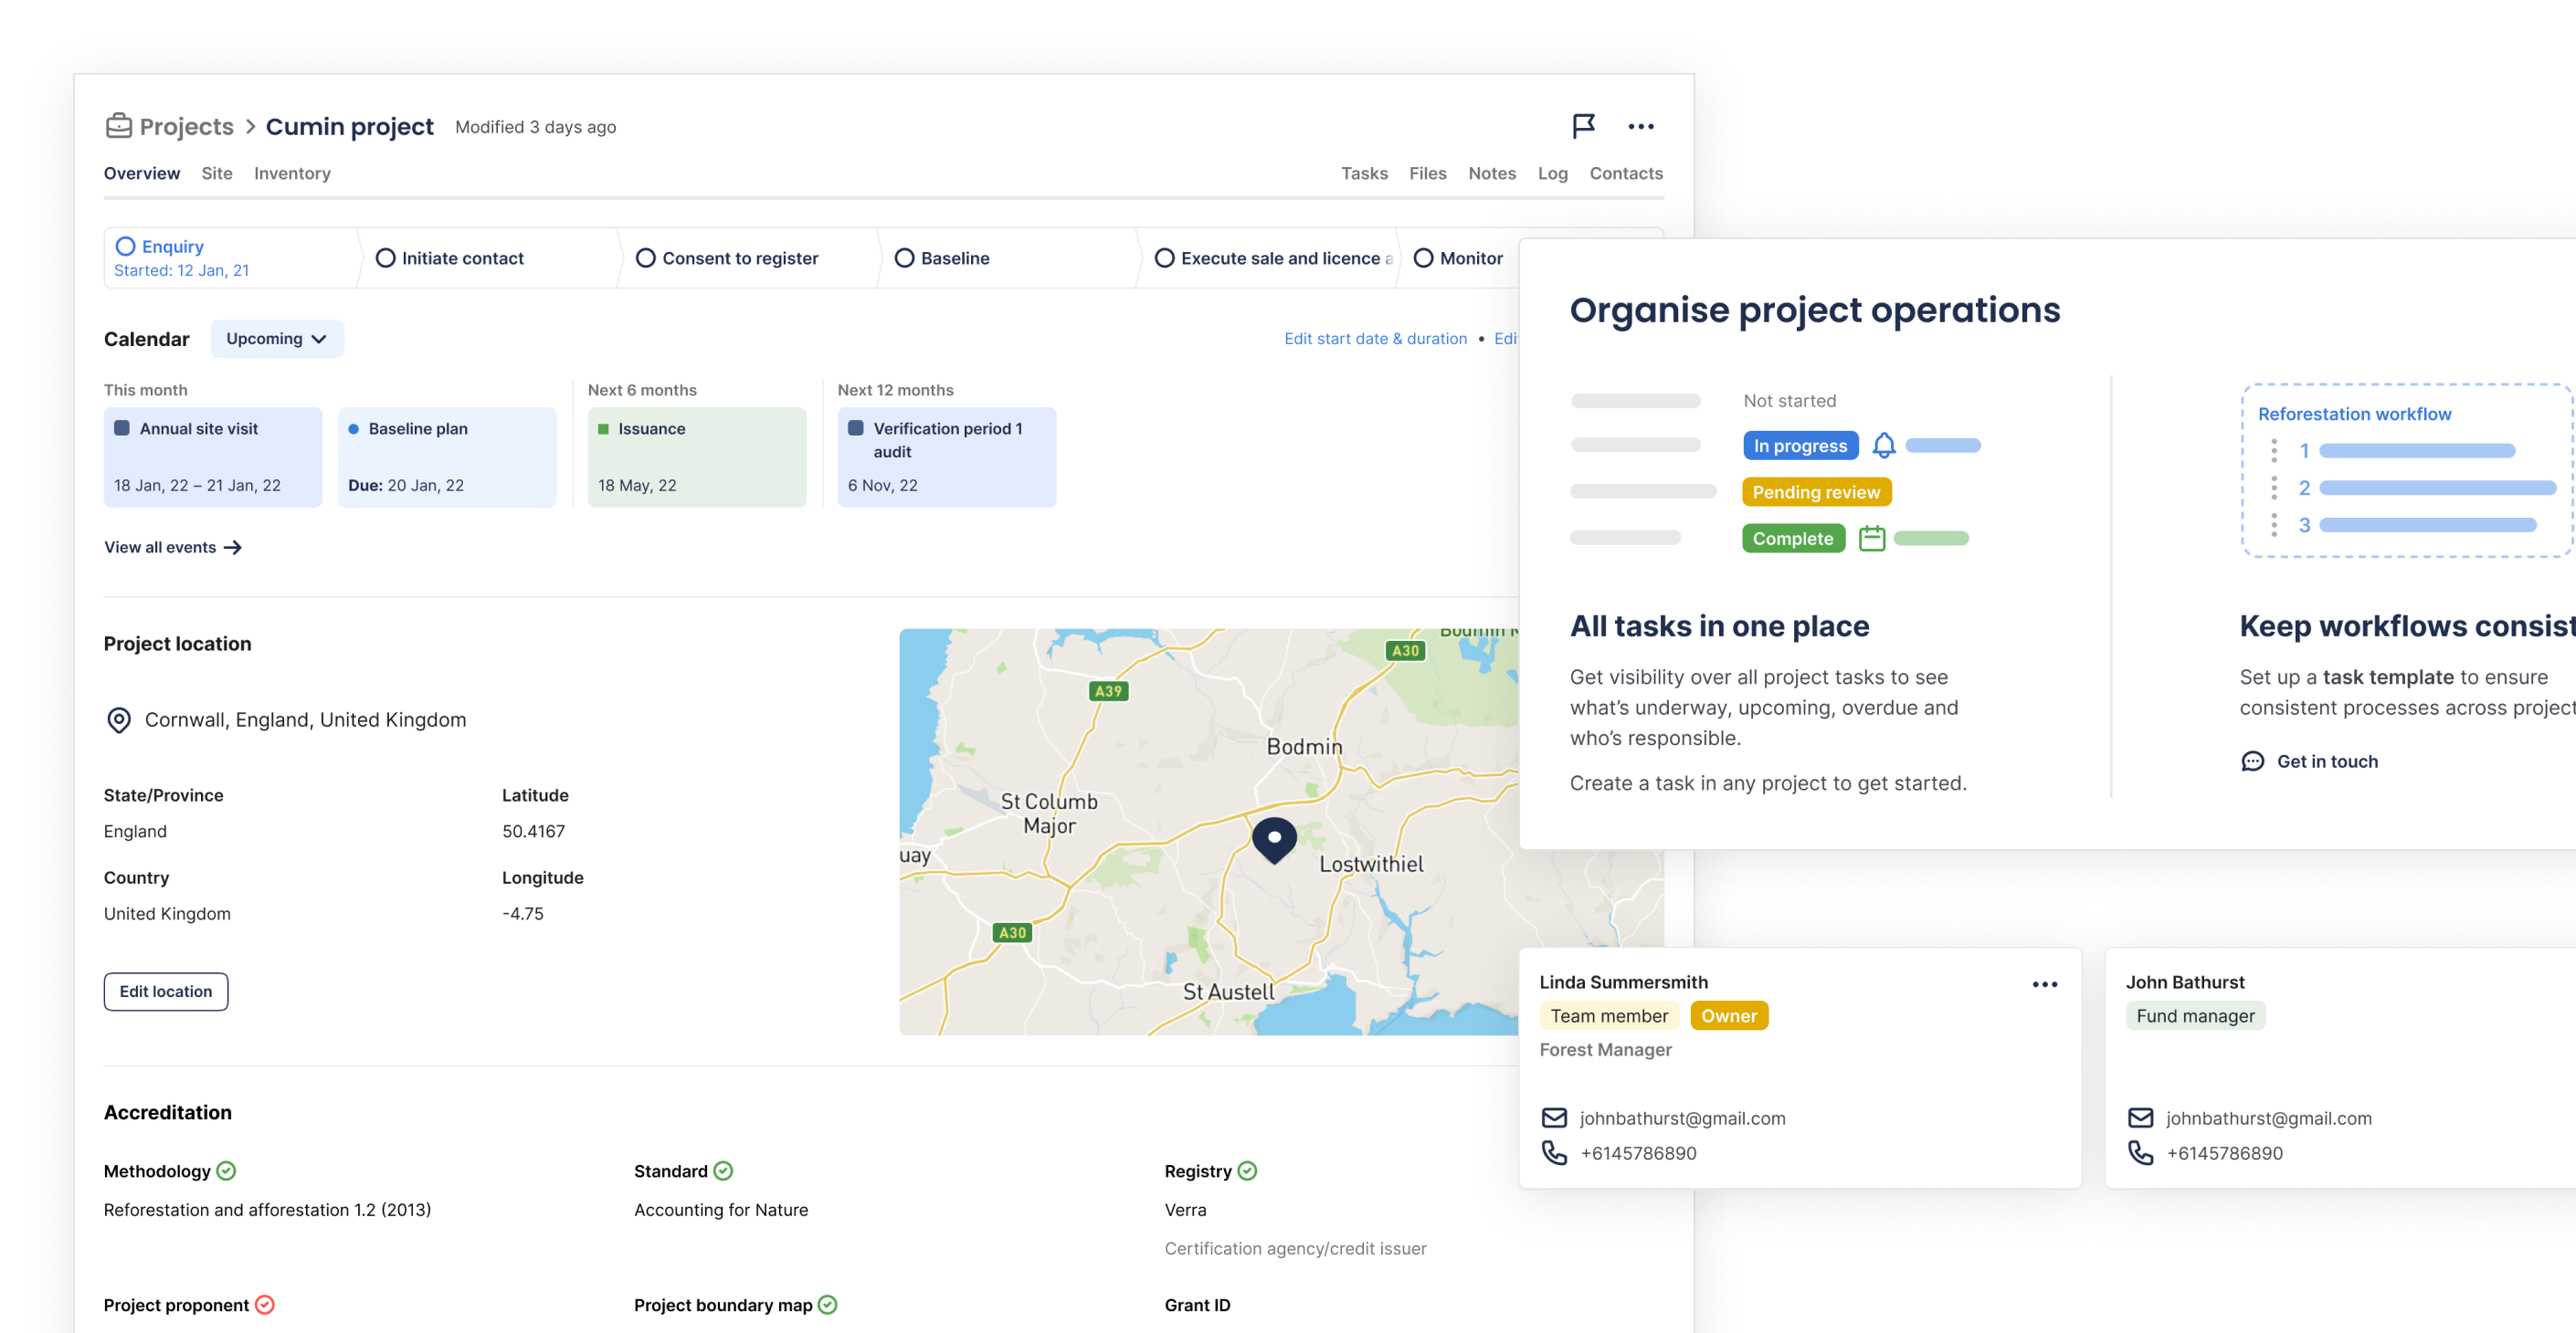Open the ellipsis overflow menu in the header
Screen dimensions: 2576x1333
(1641, 126)
